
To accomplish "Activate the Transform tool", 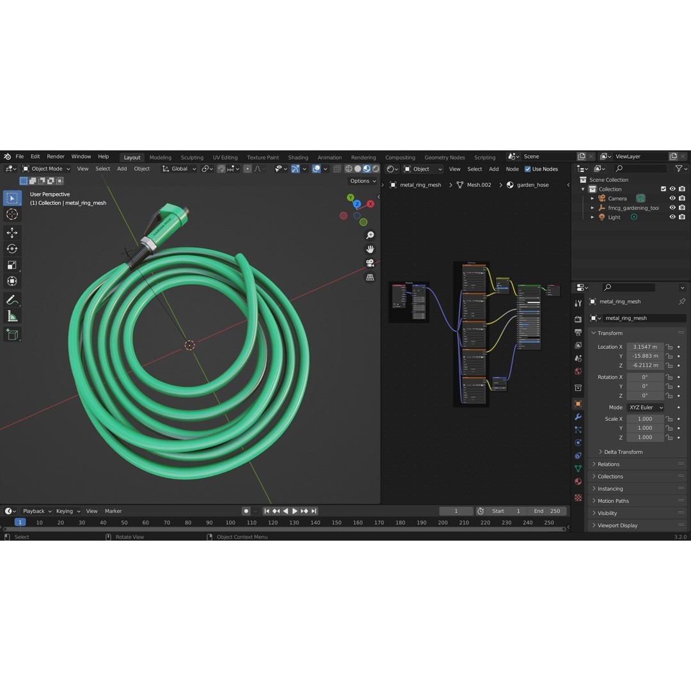I will point(12,281).
